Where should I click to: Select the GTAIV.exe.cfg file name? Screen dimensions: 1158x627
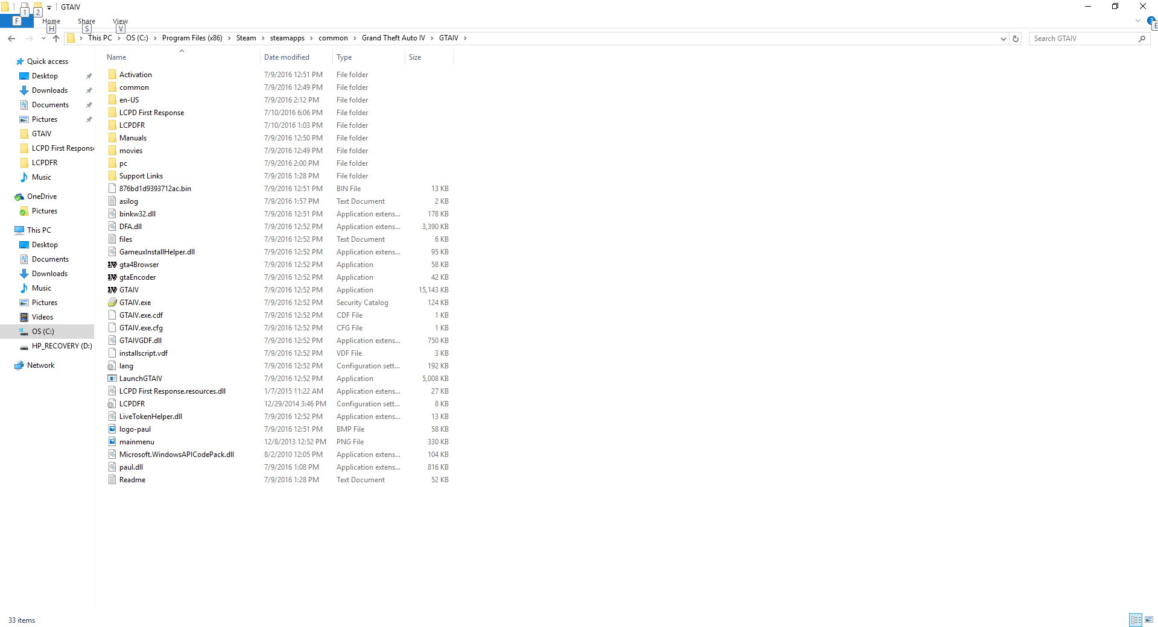141,328
